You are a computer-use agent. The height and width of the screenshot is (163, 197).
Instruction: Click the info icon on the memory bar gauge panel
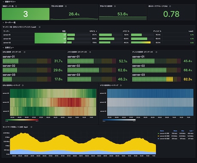90,52
